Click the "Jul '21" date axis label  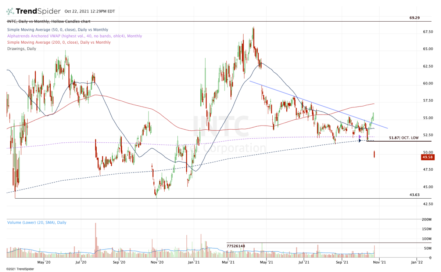pyautogui.click(x=304, y=262)
